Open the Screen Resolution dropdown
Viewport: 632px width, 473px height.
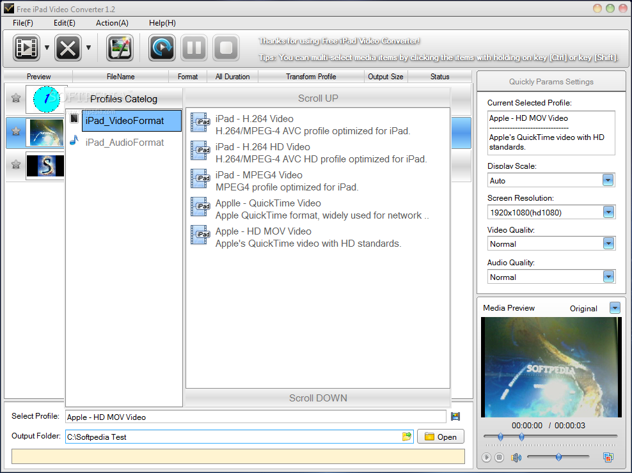(608, 212)
